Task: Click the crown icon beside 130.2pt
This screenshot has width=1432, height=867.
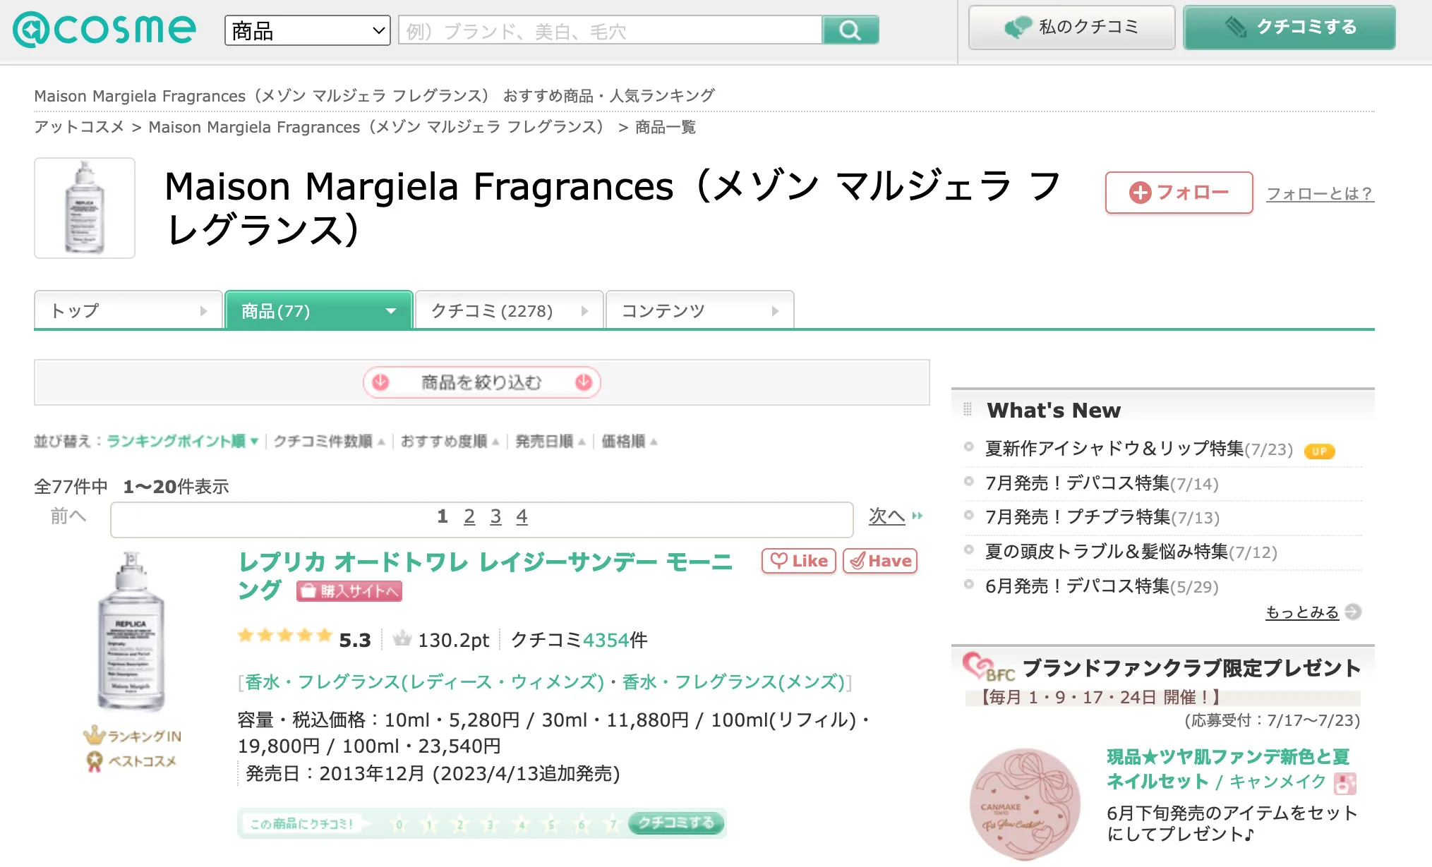Action: click(x=402, y=638)
